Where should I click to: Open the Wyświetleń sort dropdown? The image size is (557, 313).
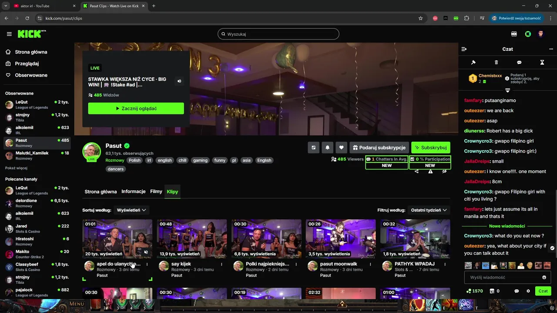coord(131,210)
